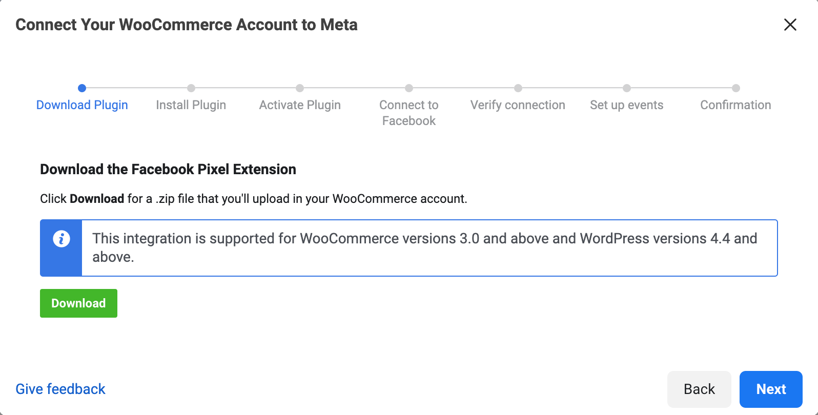Select the Set up events step label
This screenshot has height=415, width=818.
(627, 105)
